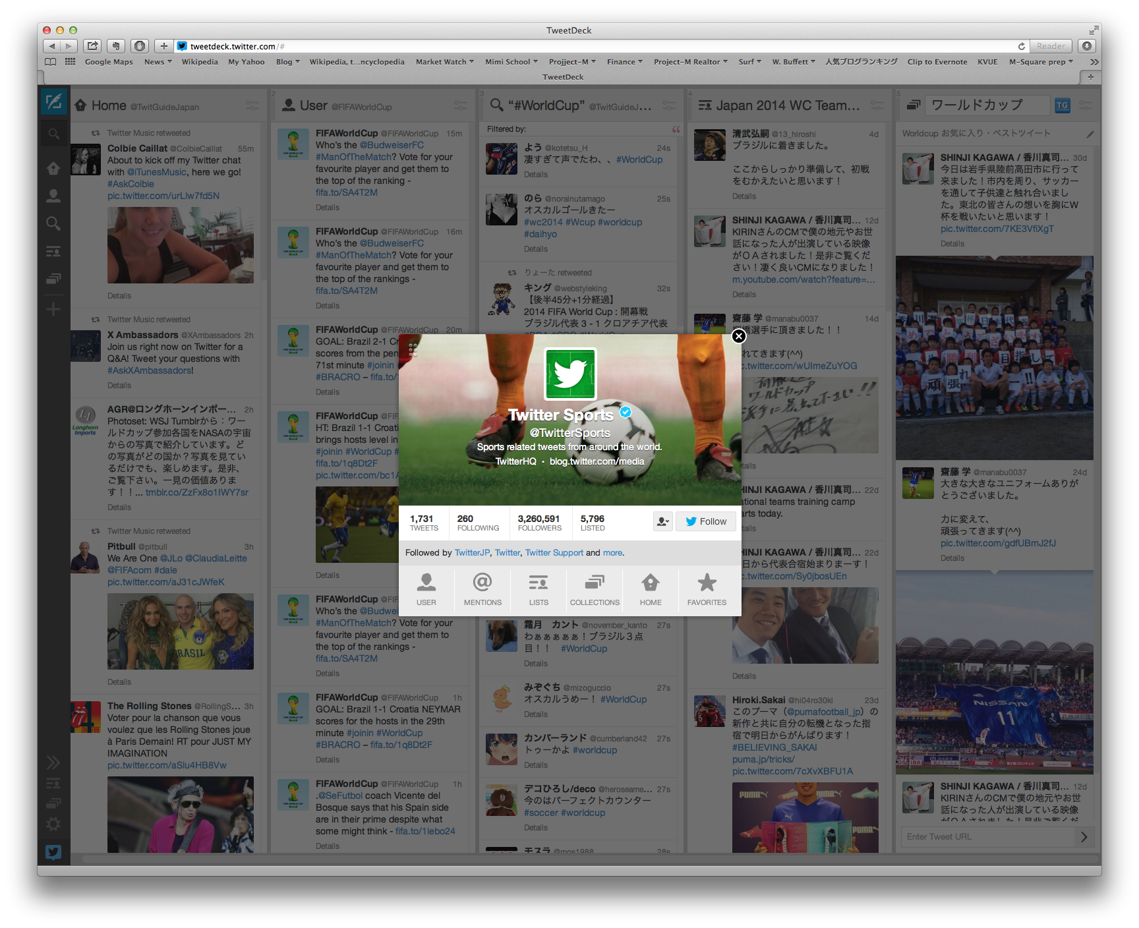Open the share icon in browser toolbar

93,46
